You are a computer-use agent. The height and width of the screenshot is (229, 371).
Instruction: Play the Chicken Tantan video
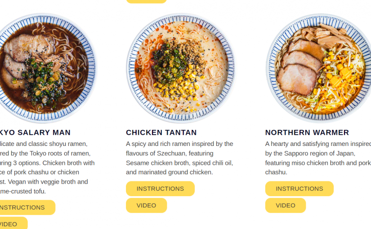[146, 205]
